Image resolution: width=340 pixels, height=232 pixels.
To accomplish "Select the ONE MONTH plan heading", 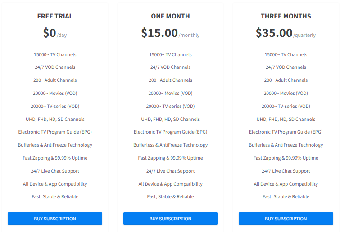I will coord(170,16).
